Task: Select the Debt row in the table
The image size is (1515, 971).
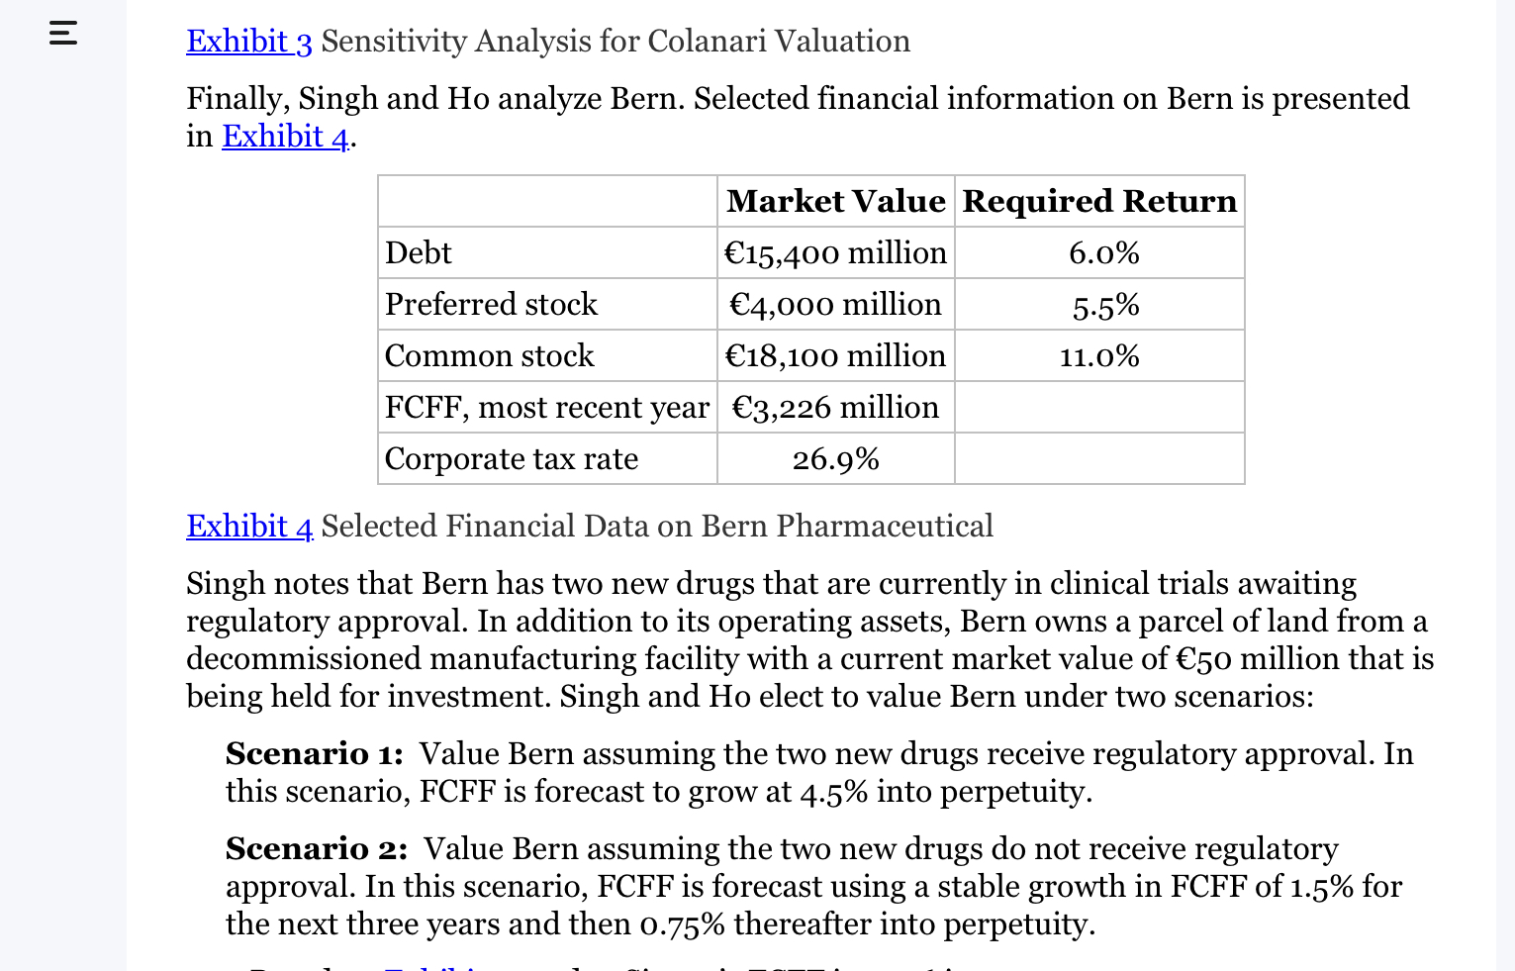Action: coord(418,252)
